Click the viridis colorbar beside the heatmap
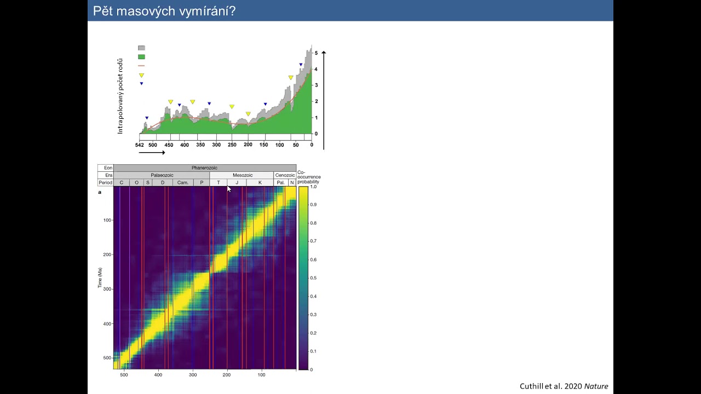Screen dimensions: 701x394 pos(303,278)
